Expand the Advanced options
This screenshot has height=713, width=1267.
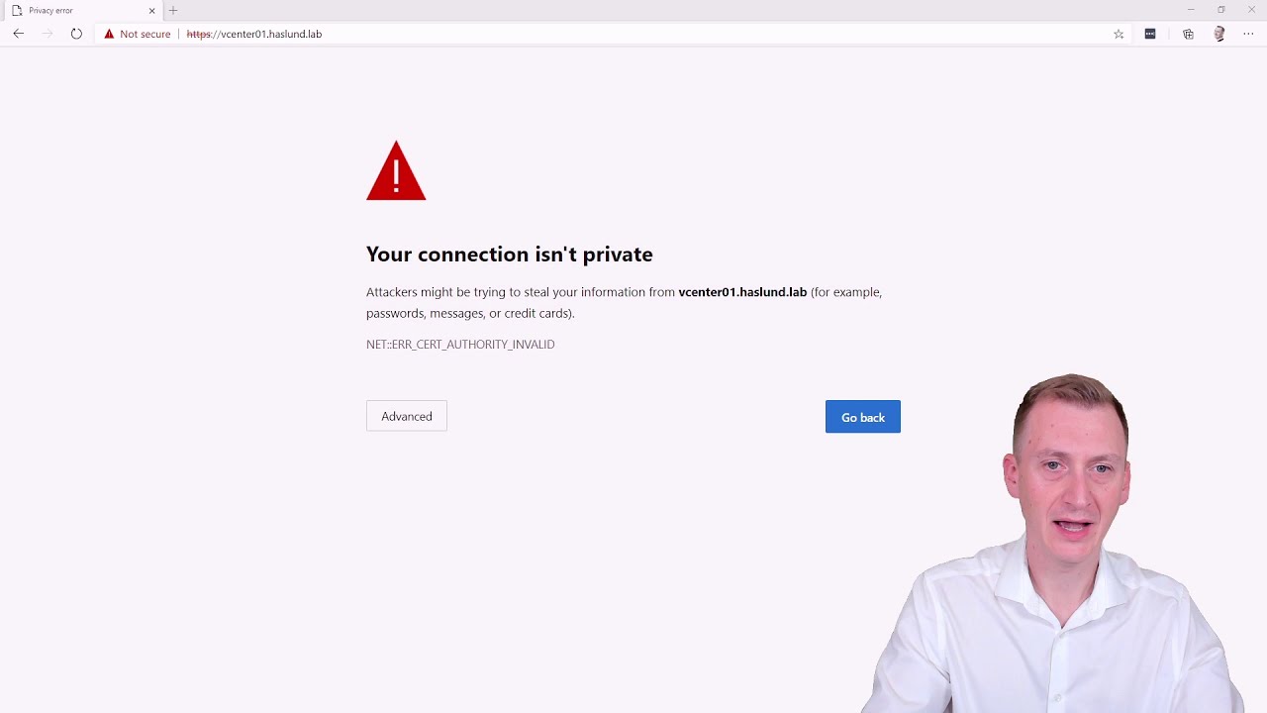click(407, 416)
